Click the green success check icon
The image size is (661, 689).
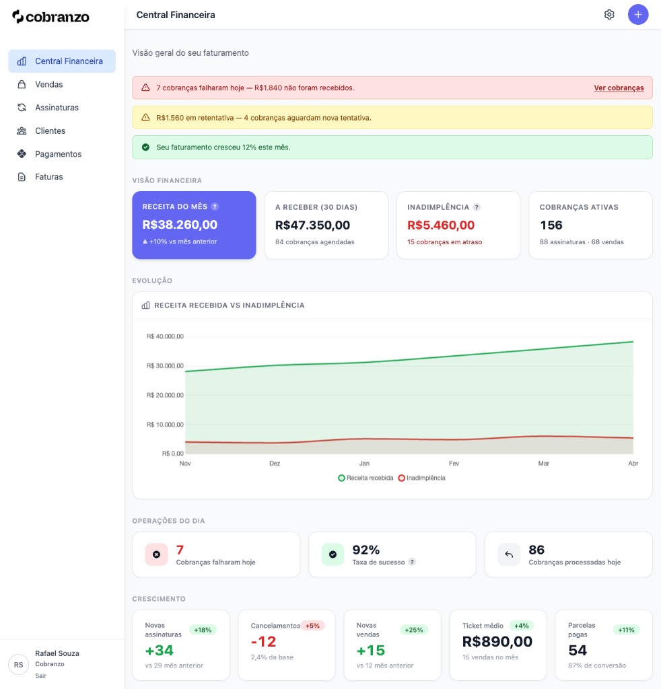[333, 554]
